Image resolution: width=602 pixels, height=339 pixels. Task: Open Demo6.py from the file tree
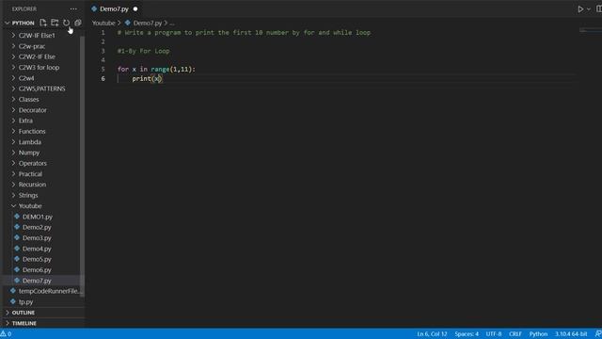pos(37,270)
